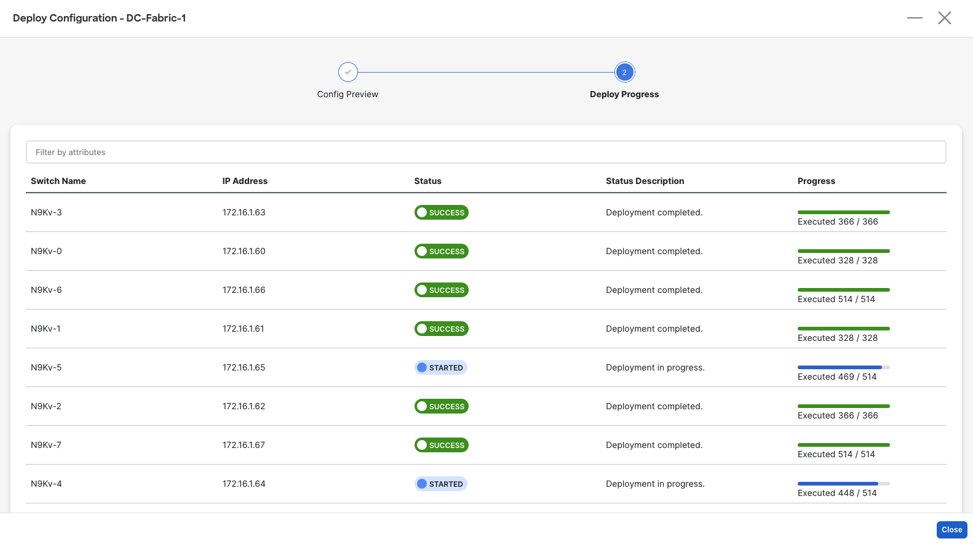Click the Status column header
Image resolution: width=973 pixels, height=544 pixels.
(x=427, y=181)
